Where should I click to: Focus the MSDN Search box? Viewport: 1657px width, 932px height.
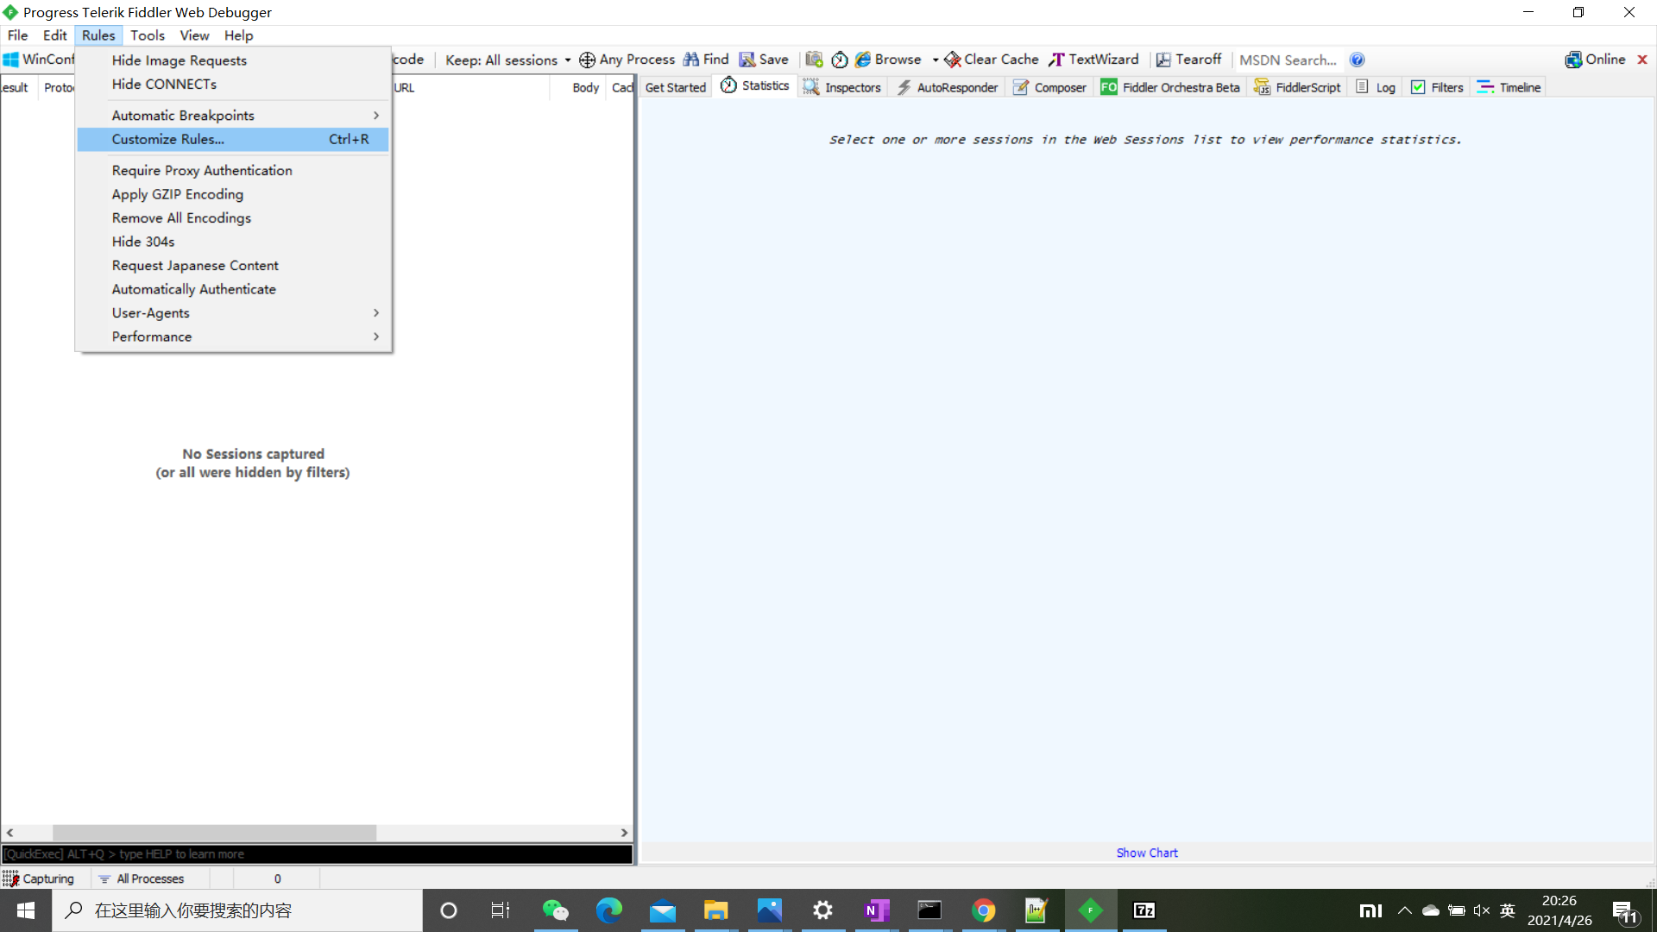tap(1290, 60)
